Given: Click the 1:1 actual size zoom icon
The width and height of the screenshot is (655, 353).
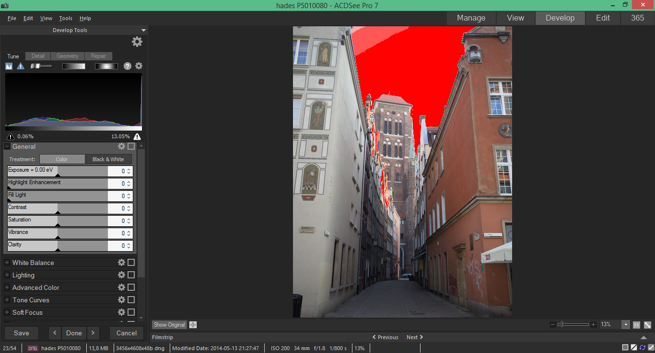Looking at the screenshot, I should point(636,325).
